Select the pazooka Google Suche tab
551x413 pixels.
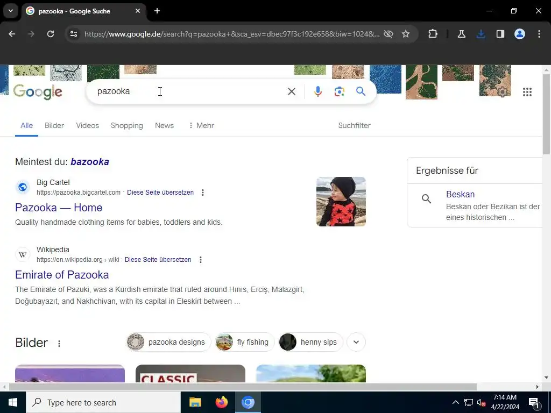click(x=84, y=11)
